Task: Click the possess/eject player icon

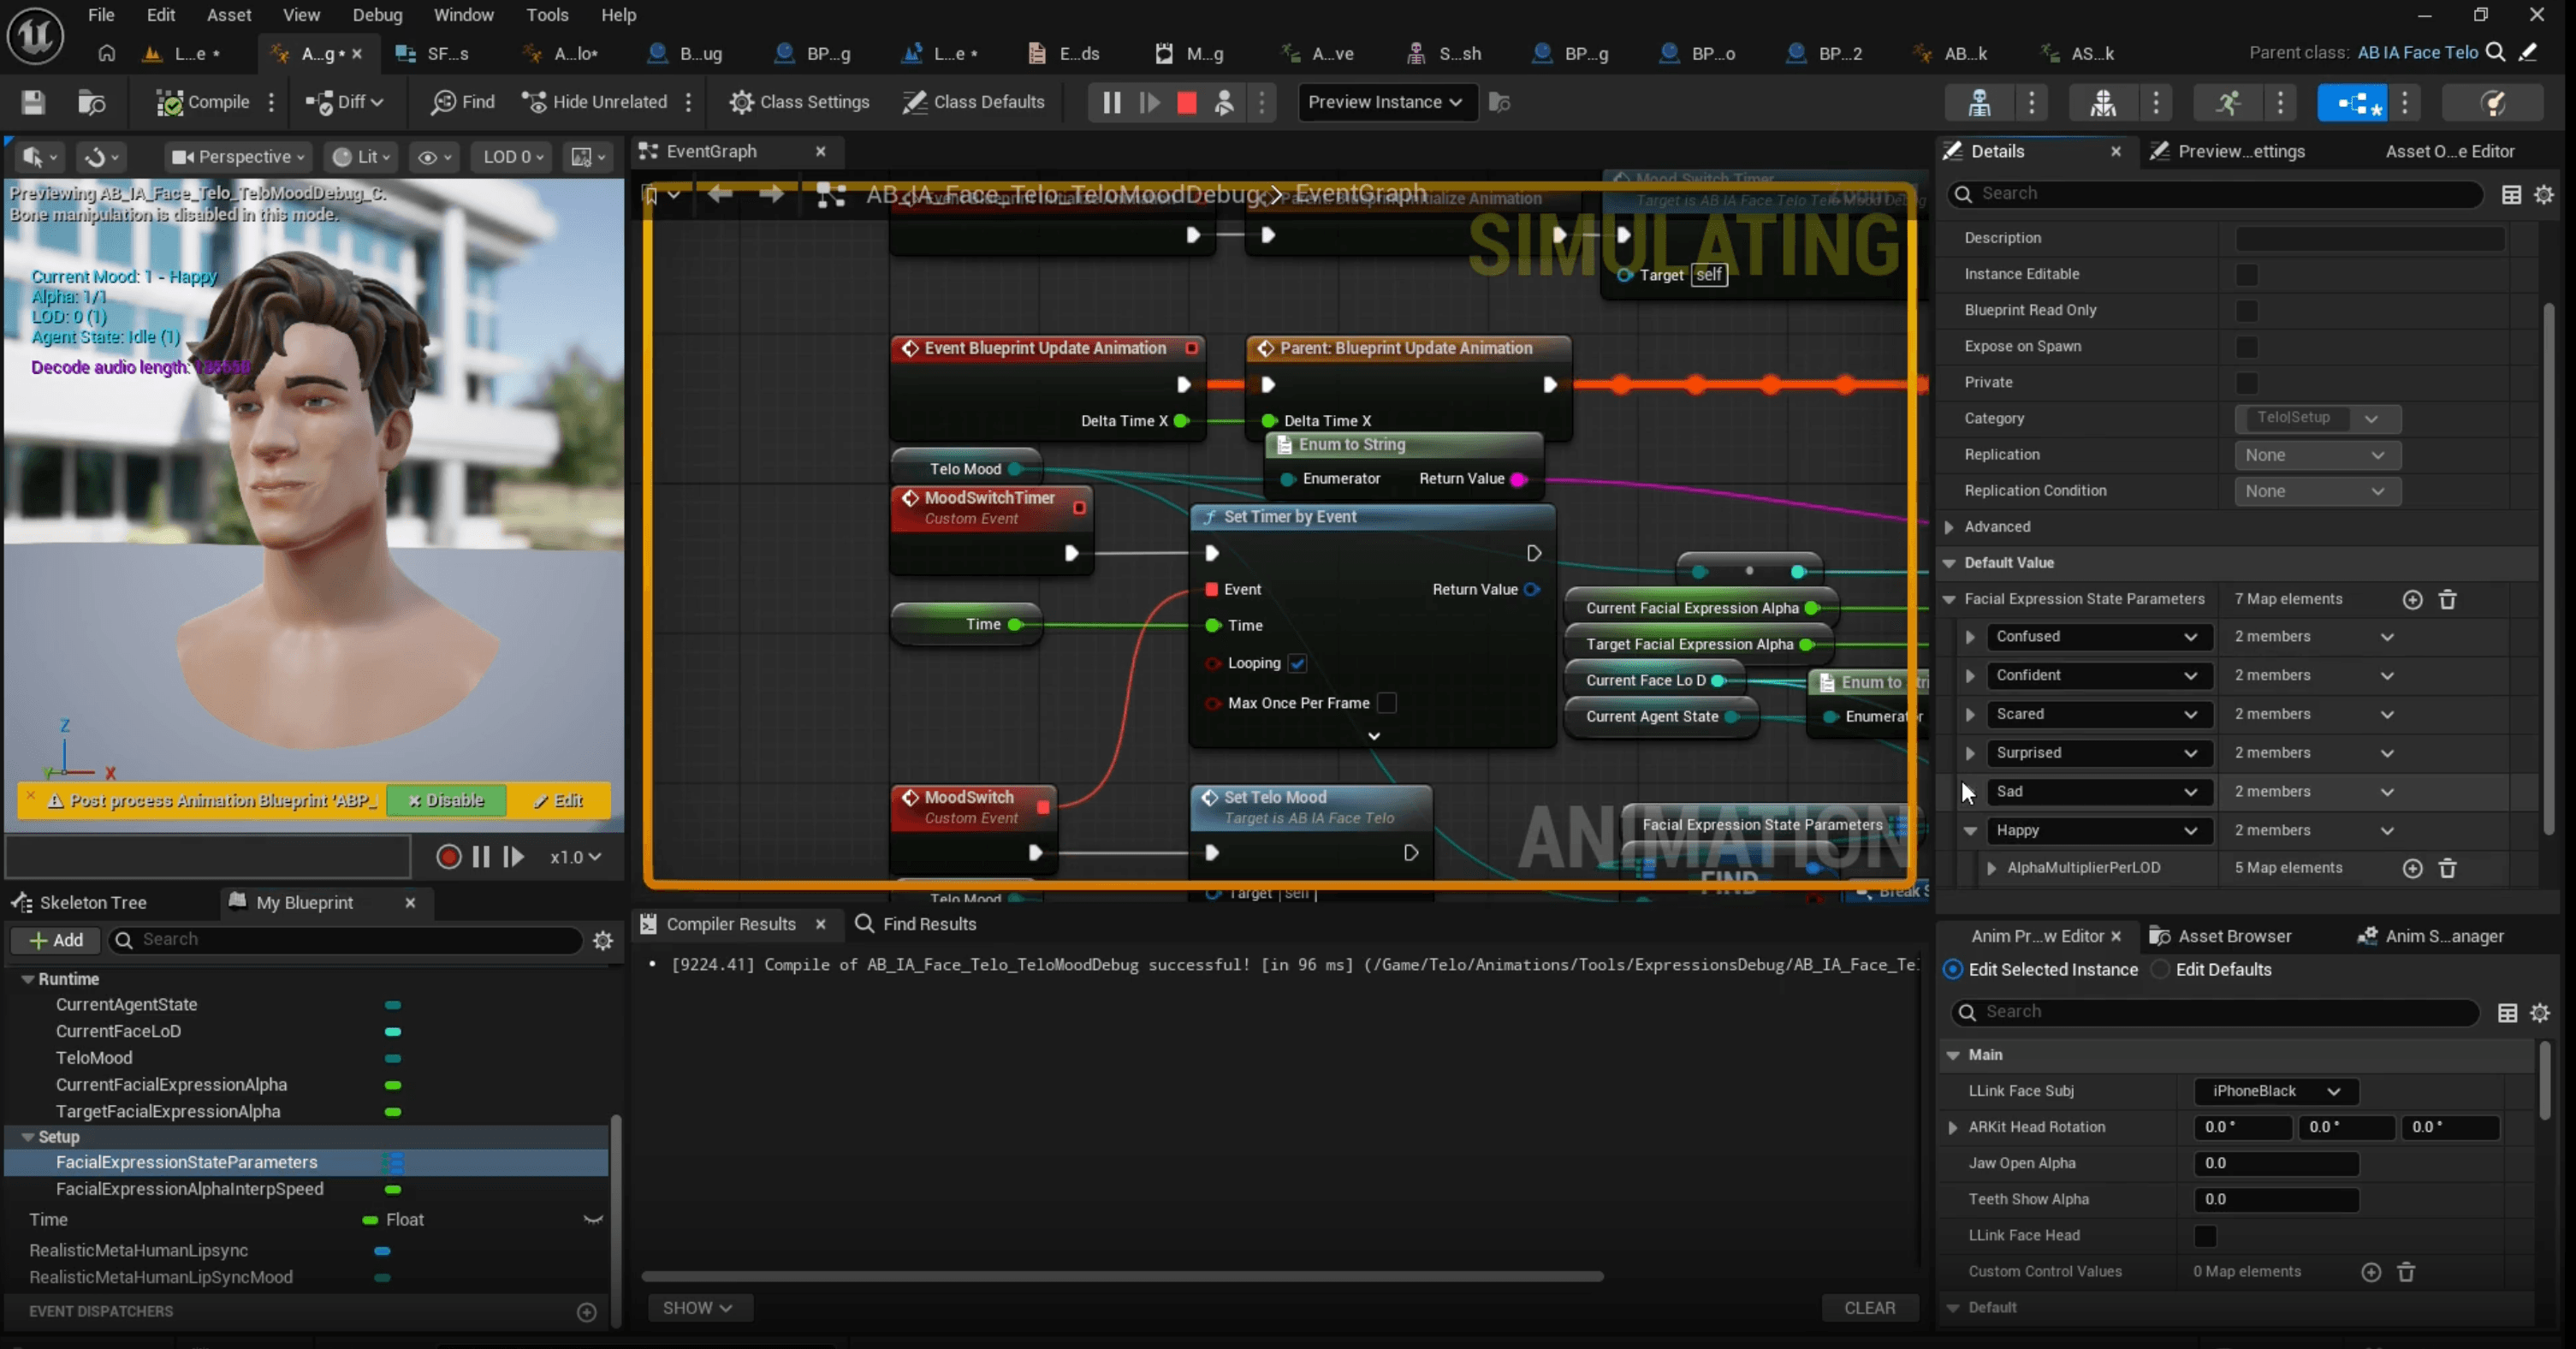Action: click(x=1223, y=102)
